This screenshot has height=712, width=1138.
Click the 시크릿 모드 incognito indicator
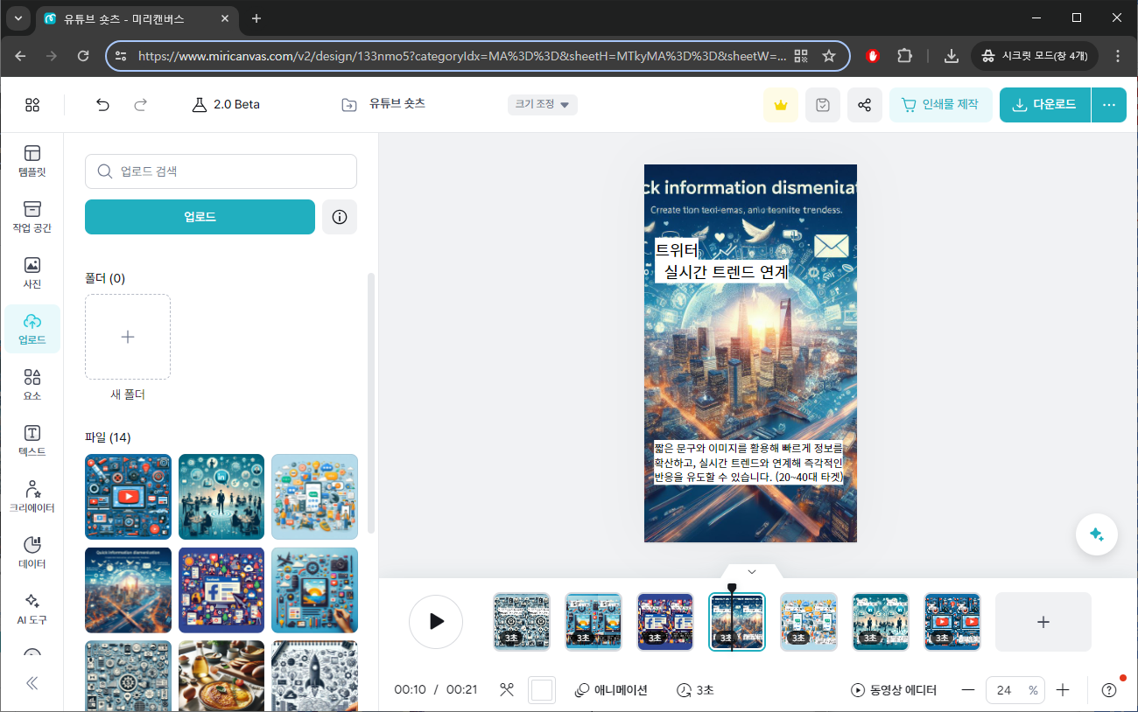pyautogui.click(x=1035, y=56)
